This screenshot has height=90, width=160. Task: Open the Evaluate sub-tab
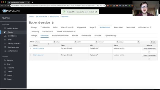pyautogui.click(x=98, y=35)
